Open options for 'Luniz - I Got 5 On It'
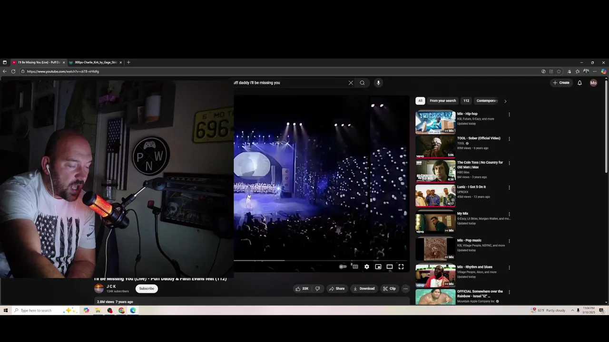This screenshot has height=342, width=609. pyautogui.click(x=509, y=188)
